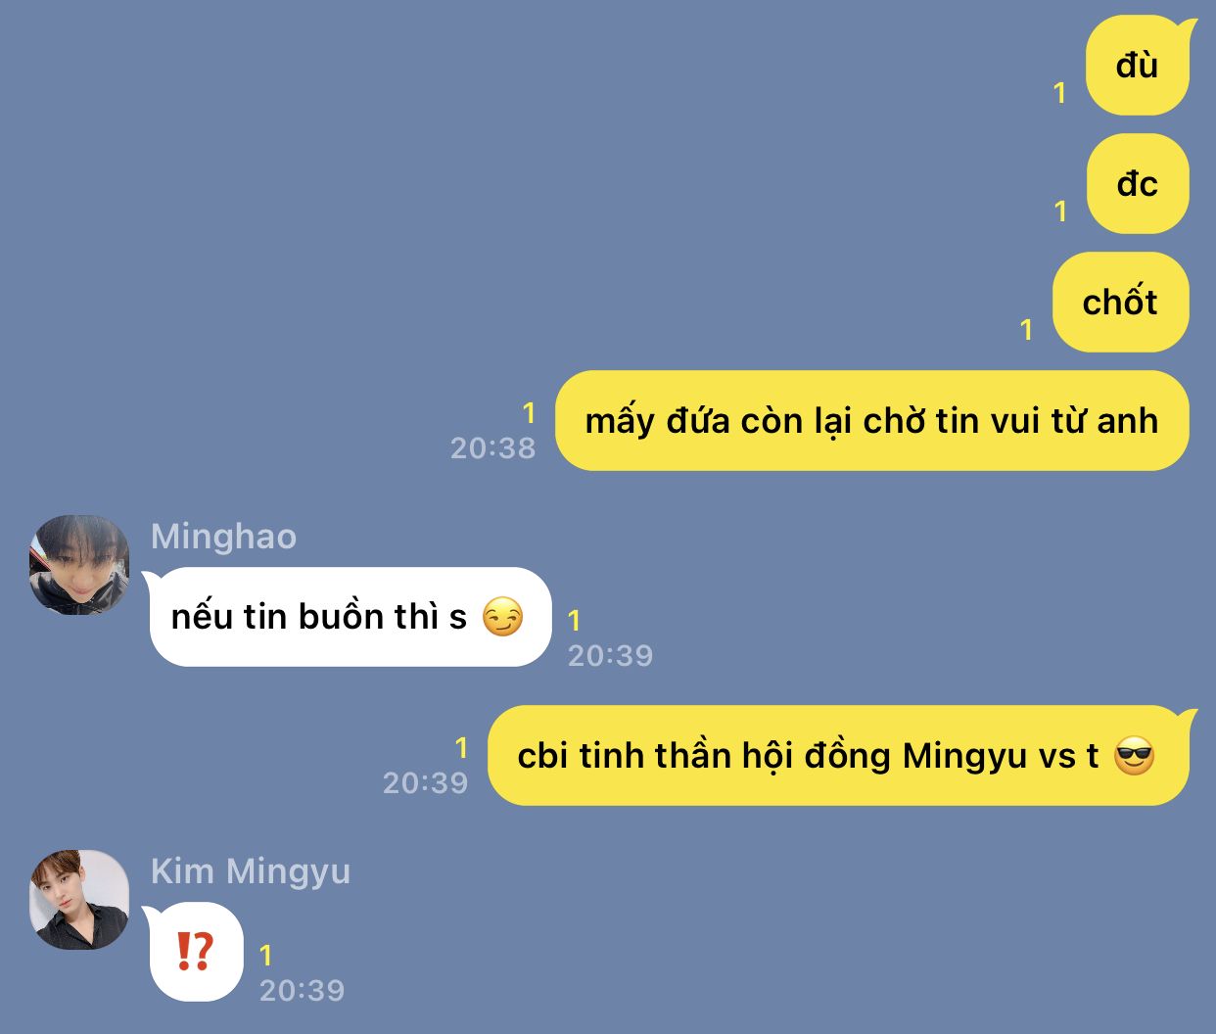Tap 20:39 timestamp beside sunglasses message
The width and height of the screenshot is (1216, 1034).
[x=425, y=783]
